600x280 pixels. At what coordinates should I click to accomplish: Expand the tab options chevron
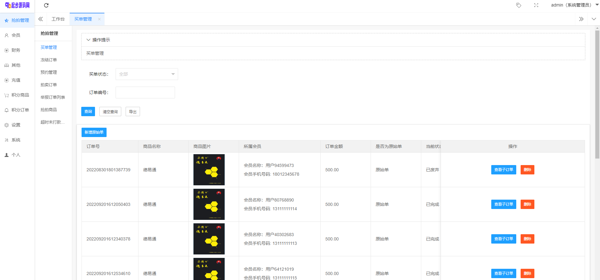coord(594,19)
